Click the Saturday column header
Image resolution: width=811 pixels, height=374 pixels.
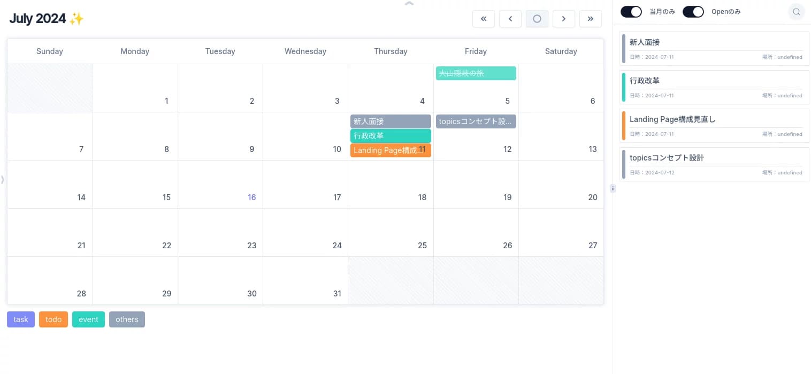point(561,51)
